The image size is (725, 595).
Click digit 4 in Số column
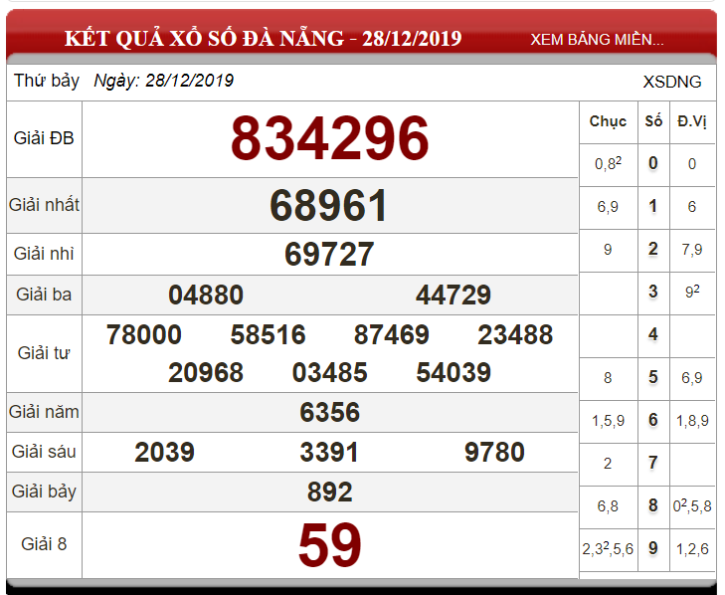tap(652, 334)
